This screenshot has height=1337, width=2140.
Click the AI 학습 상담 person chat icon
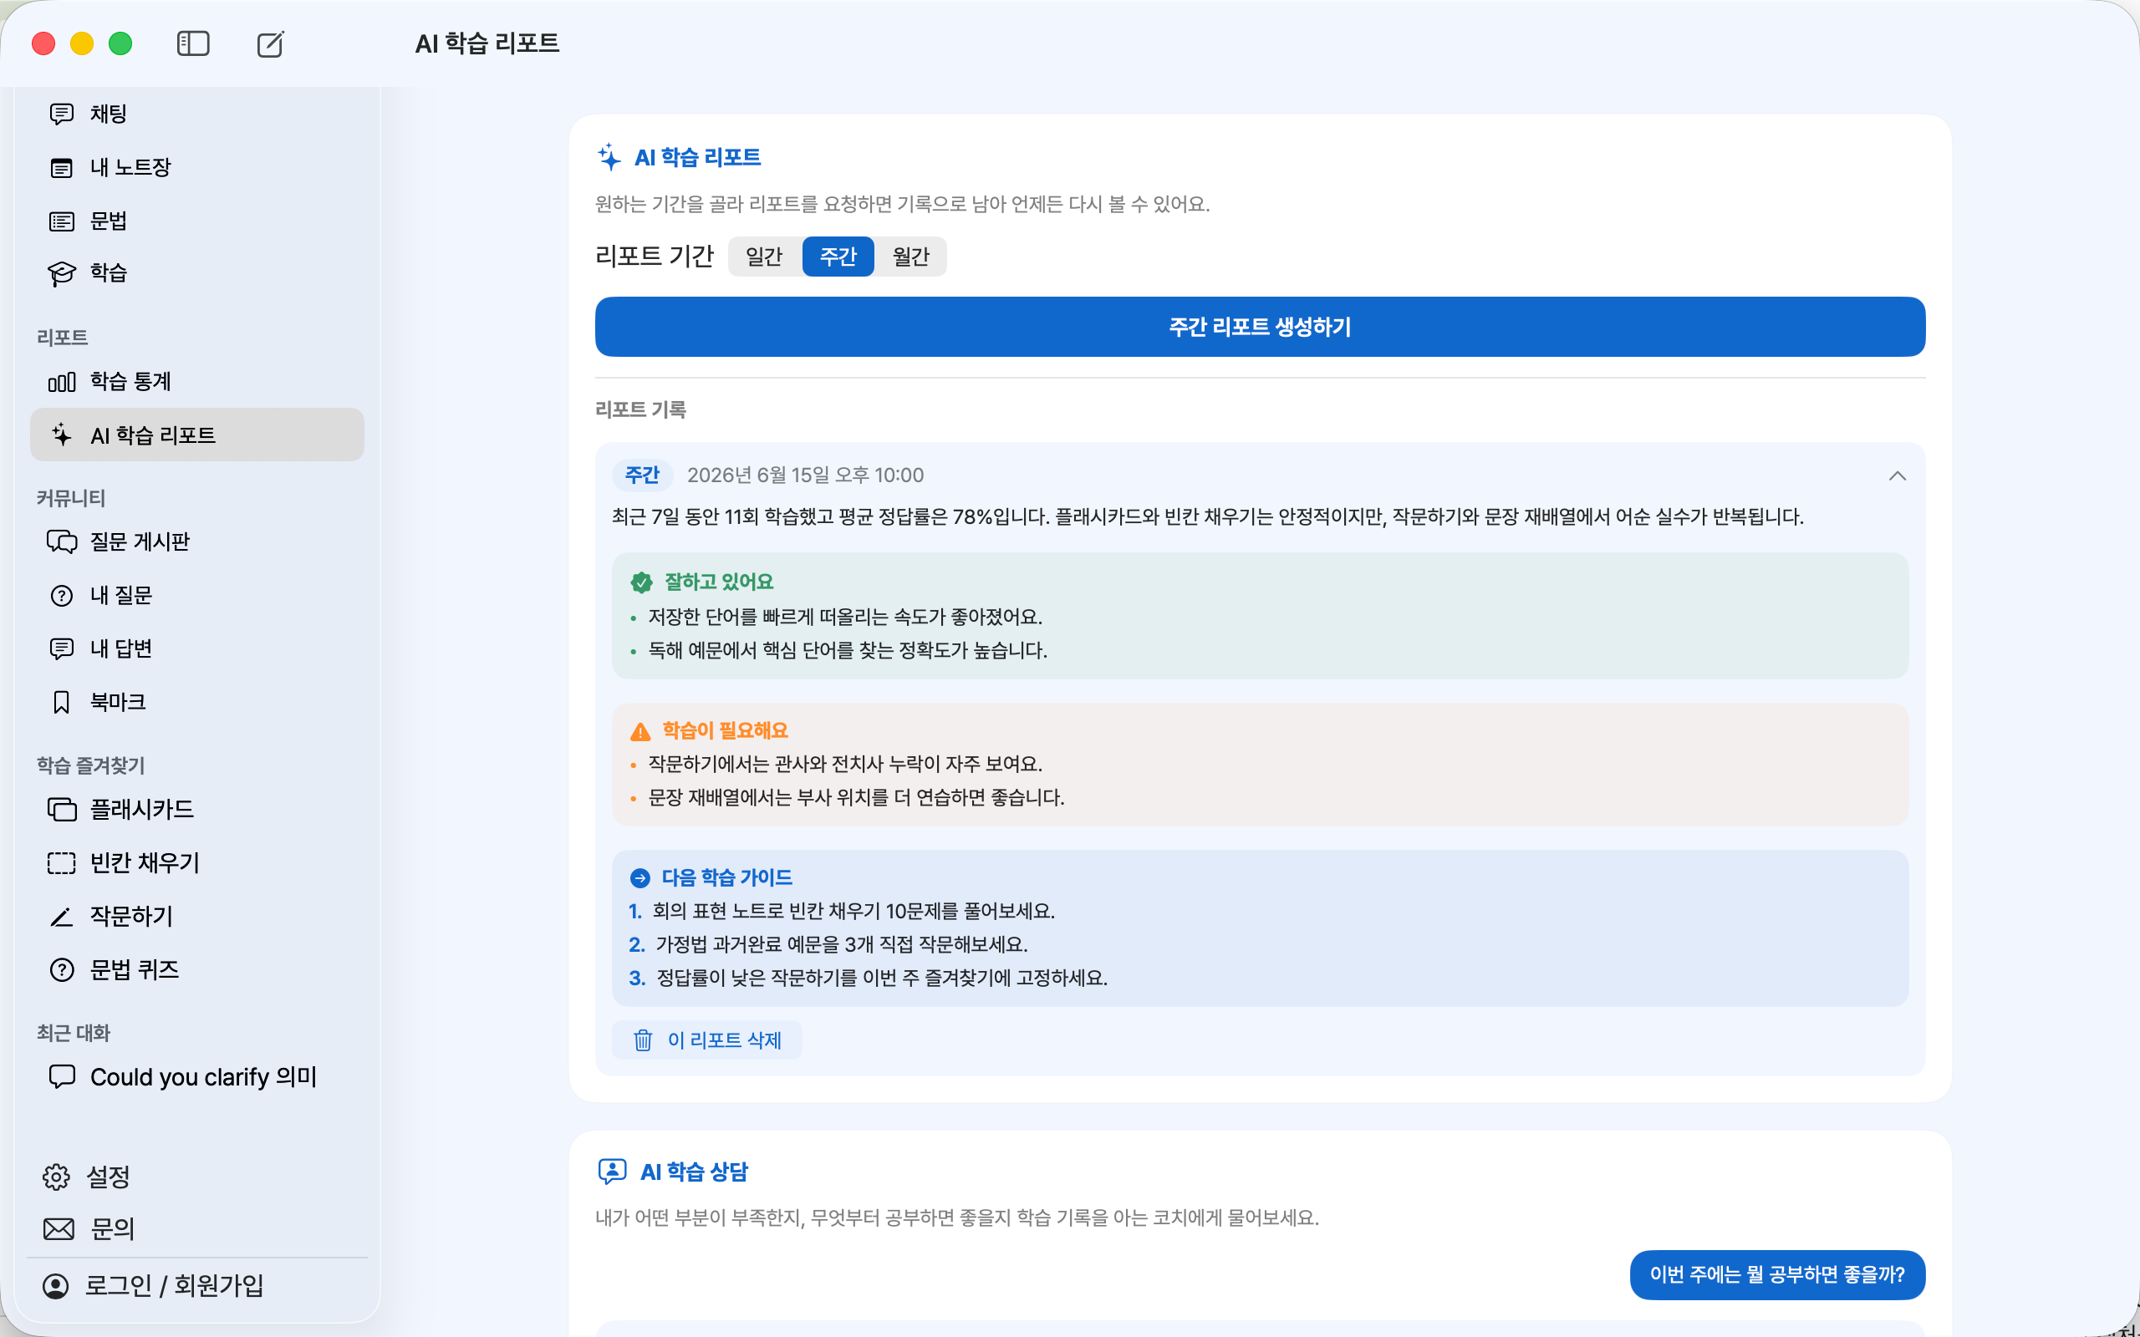click(x=612, y=1172)
